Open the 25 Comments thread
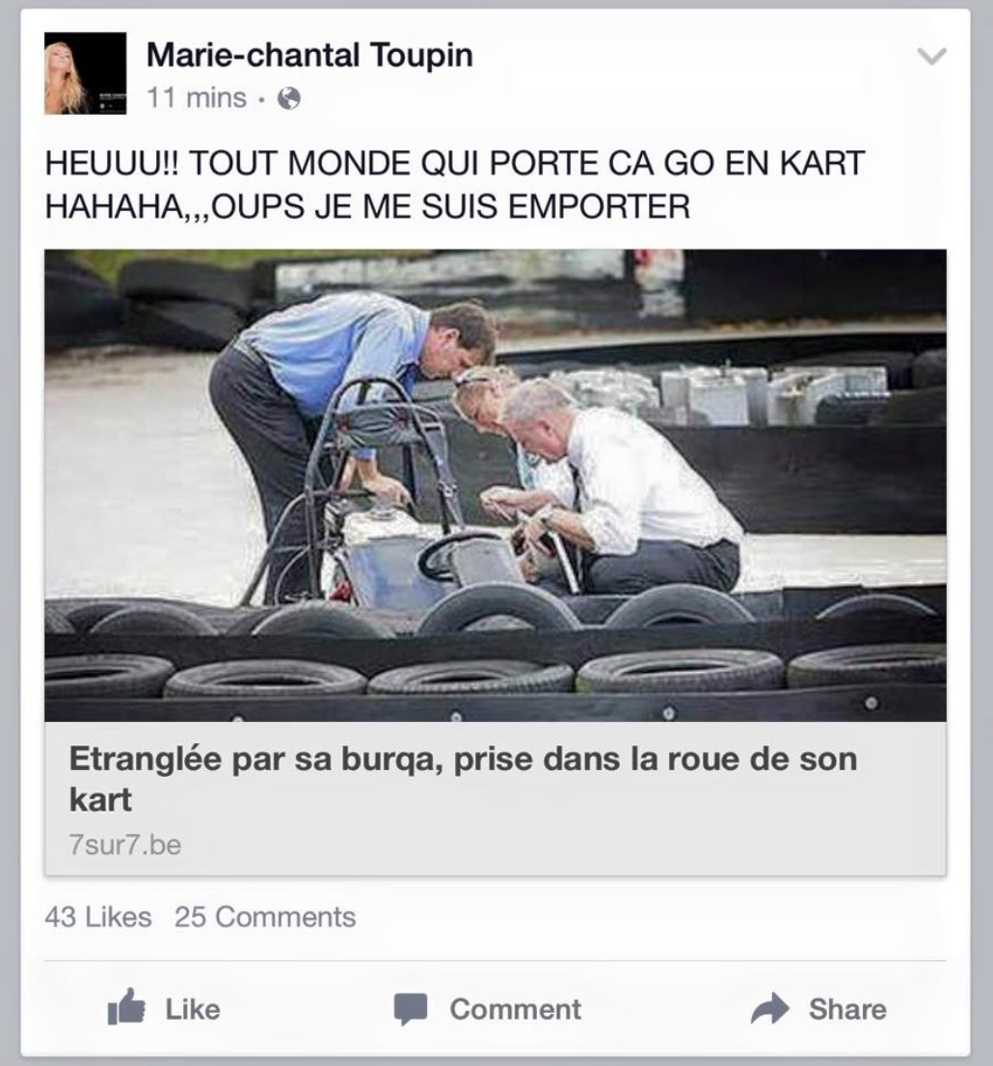Image resolution: width=993 pixels, height=1066 pixels. [x=265, y=918]
